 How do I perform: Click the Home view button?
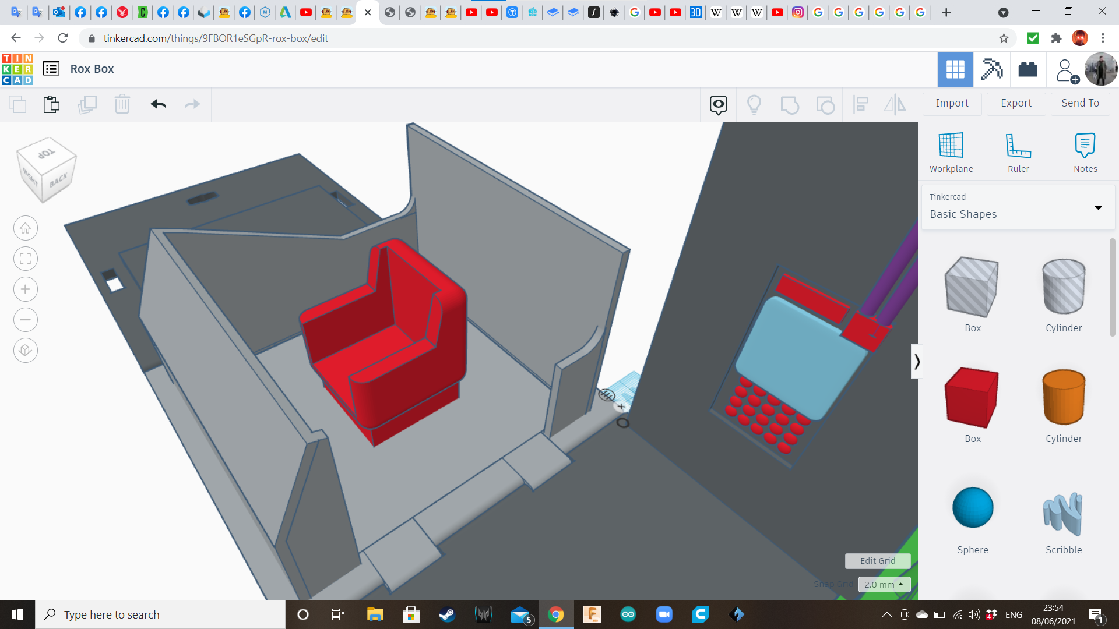tap(26, 228)
